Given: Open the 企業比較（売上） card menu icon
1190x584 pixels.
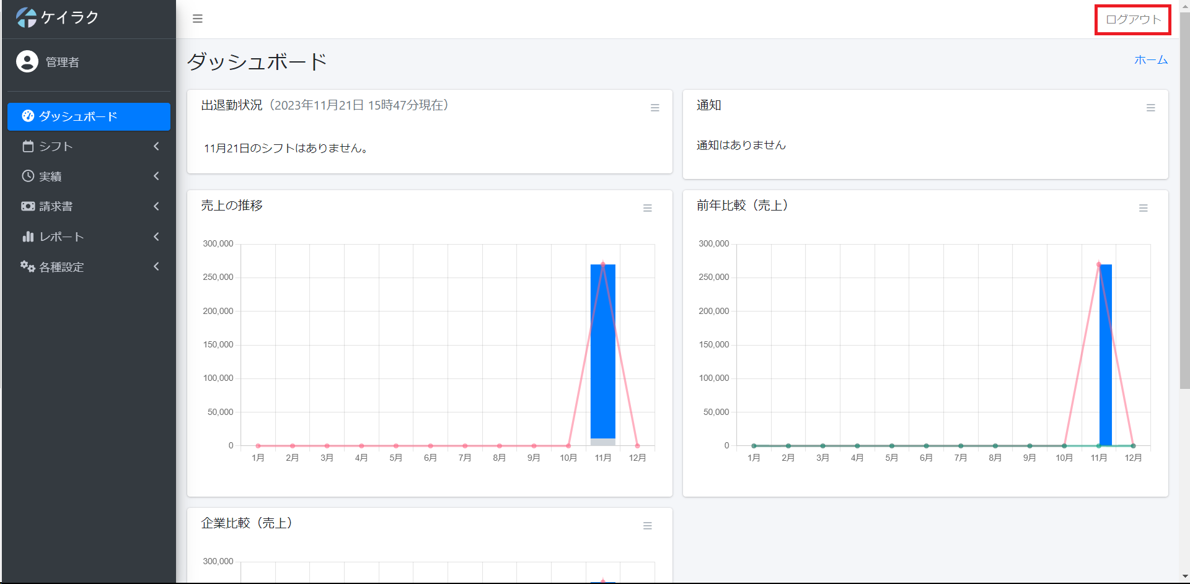Looking at the screenshot, I should pyautogui.click(x=647, y=526).
